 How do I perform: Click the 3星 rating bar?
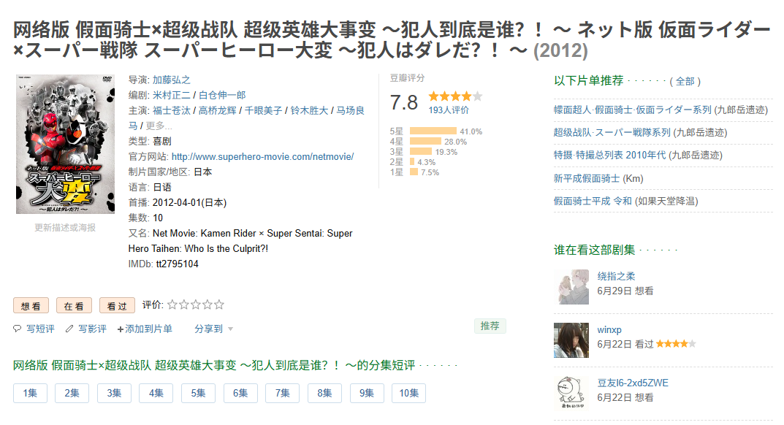pyautogui.click(x=421, y=151)
